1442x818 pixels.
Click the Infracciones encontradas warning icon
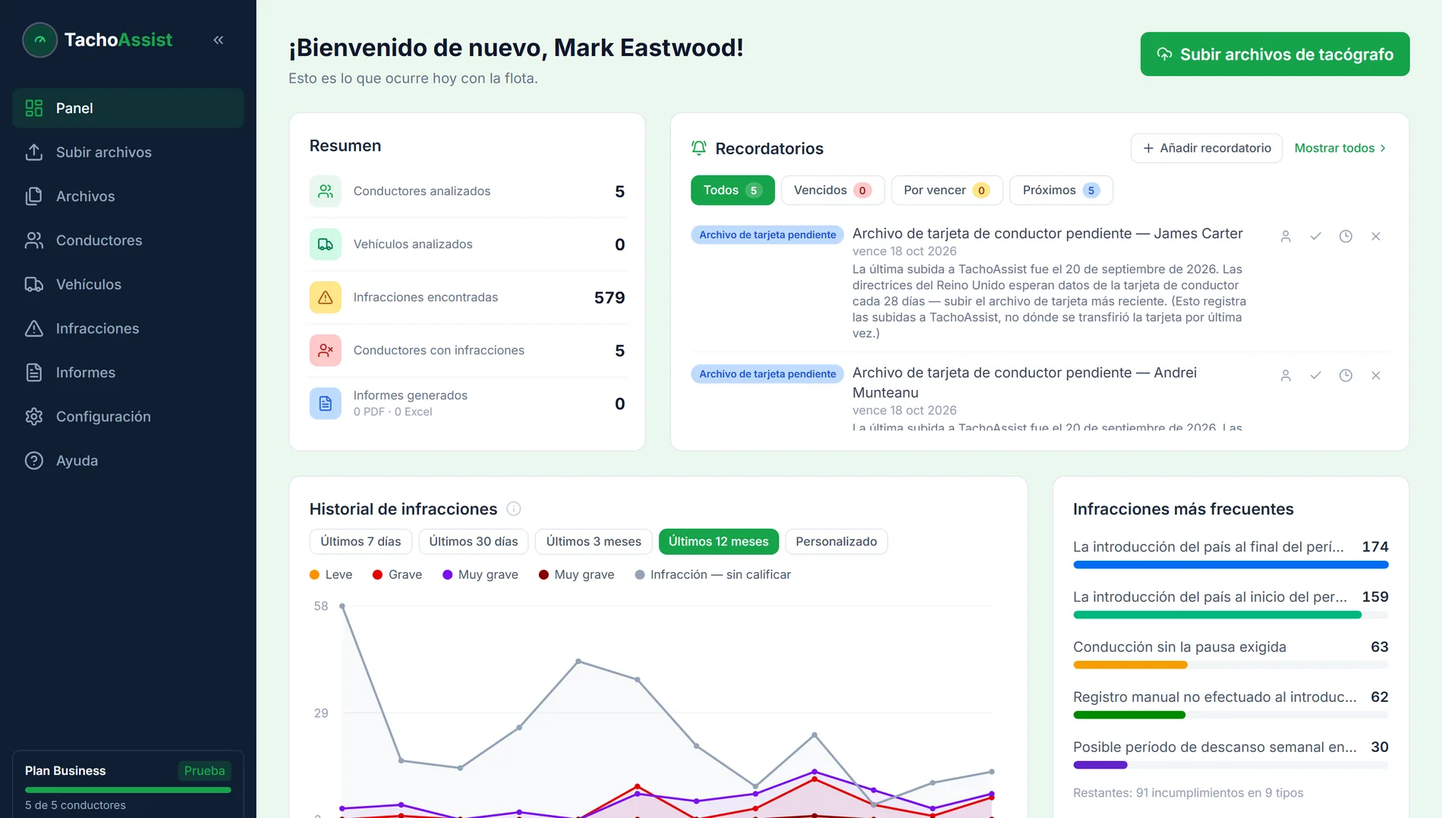coord(326,297)
